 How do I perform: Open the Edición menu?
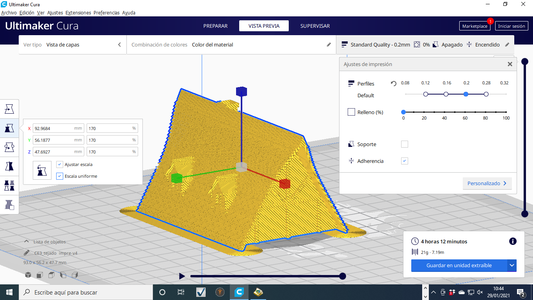click(27, 12)
